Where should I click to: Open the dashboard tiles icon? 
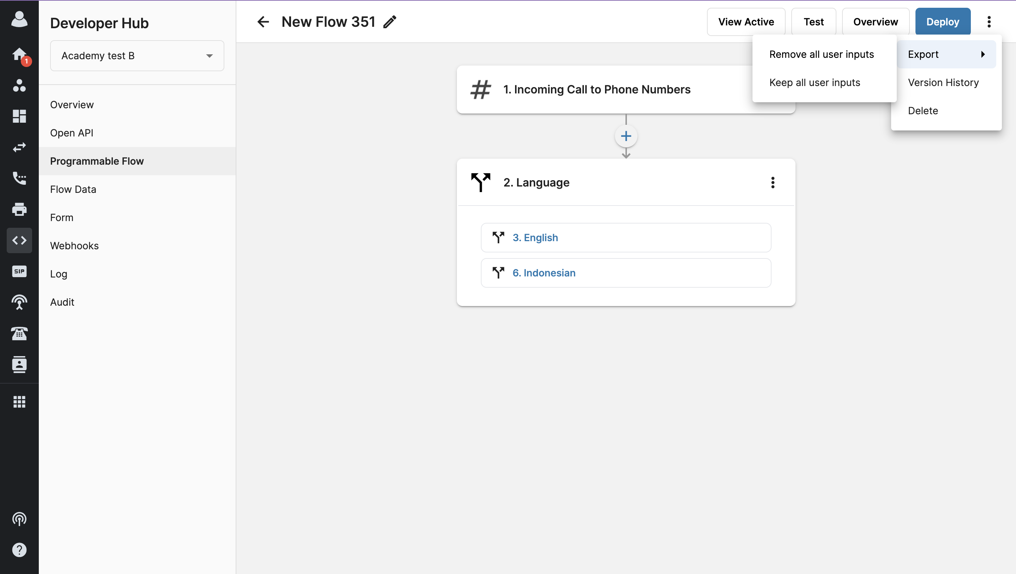(x=19, y=116)
